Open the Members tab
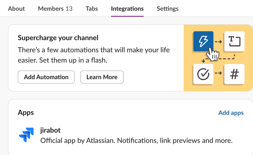Viewport: 253px width, 155px height. coord(55,8)
